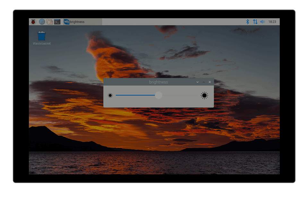The image size is (308, 198).
Task: Close the brightness window
Action: pos(210,82)
